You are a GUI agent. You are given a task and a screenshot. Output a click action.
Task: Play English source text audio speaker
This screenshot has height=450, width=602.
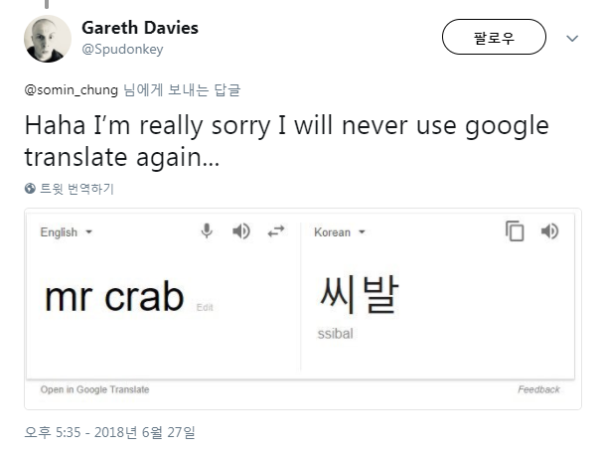(x=241, y=231)
